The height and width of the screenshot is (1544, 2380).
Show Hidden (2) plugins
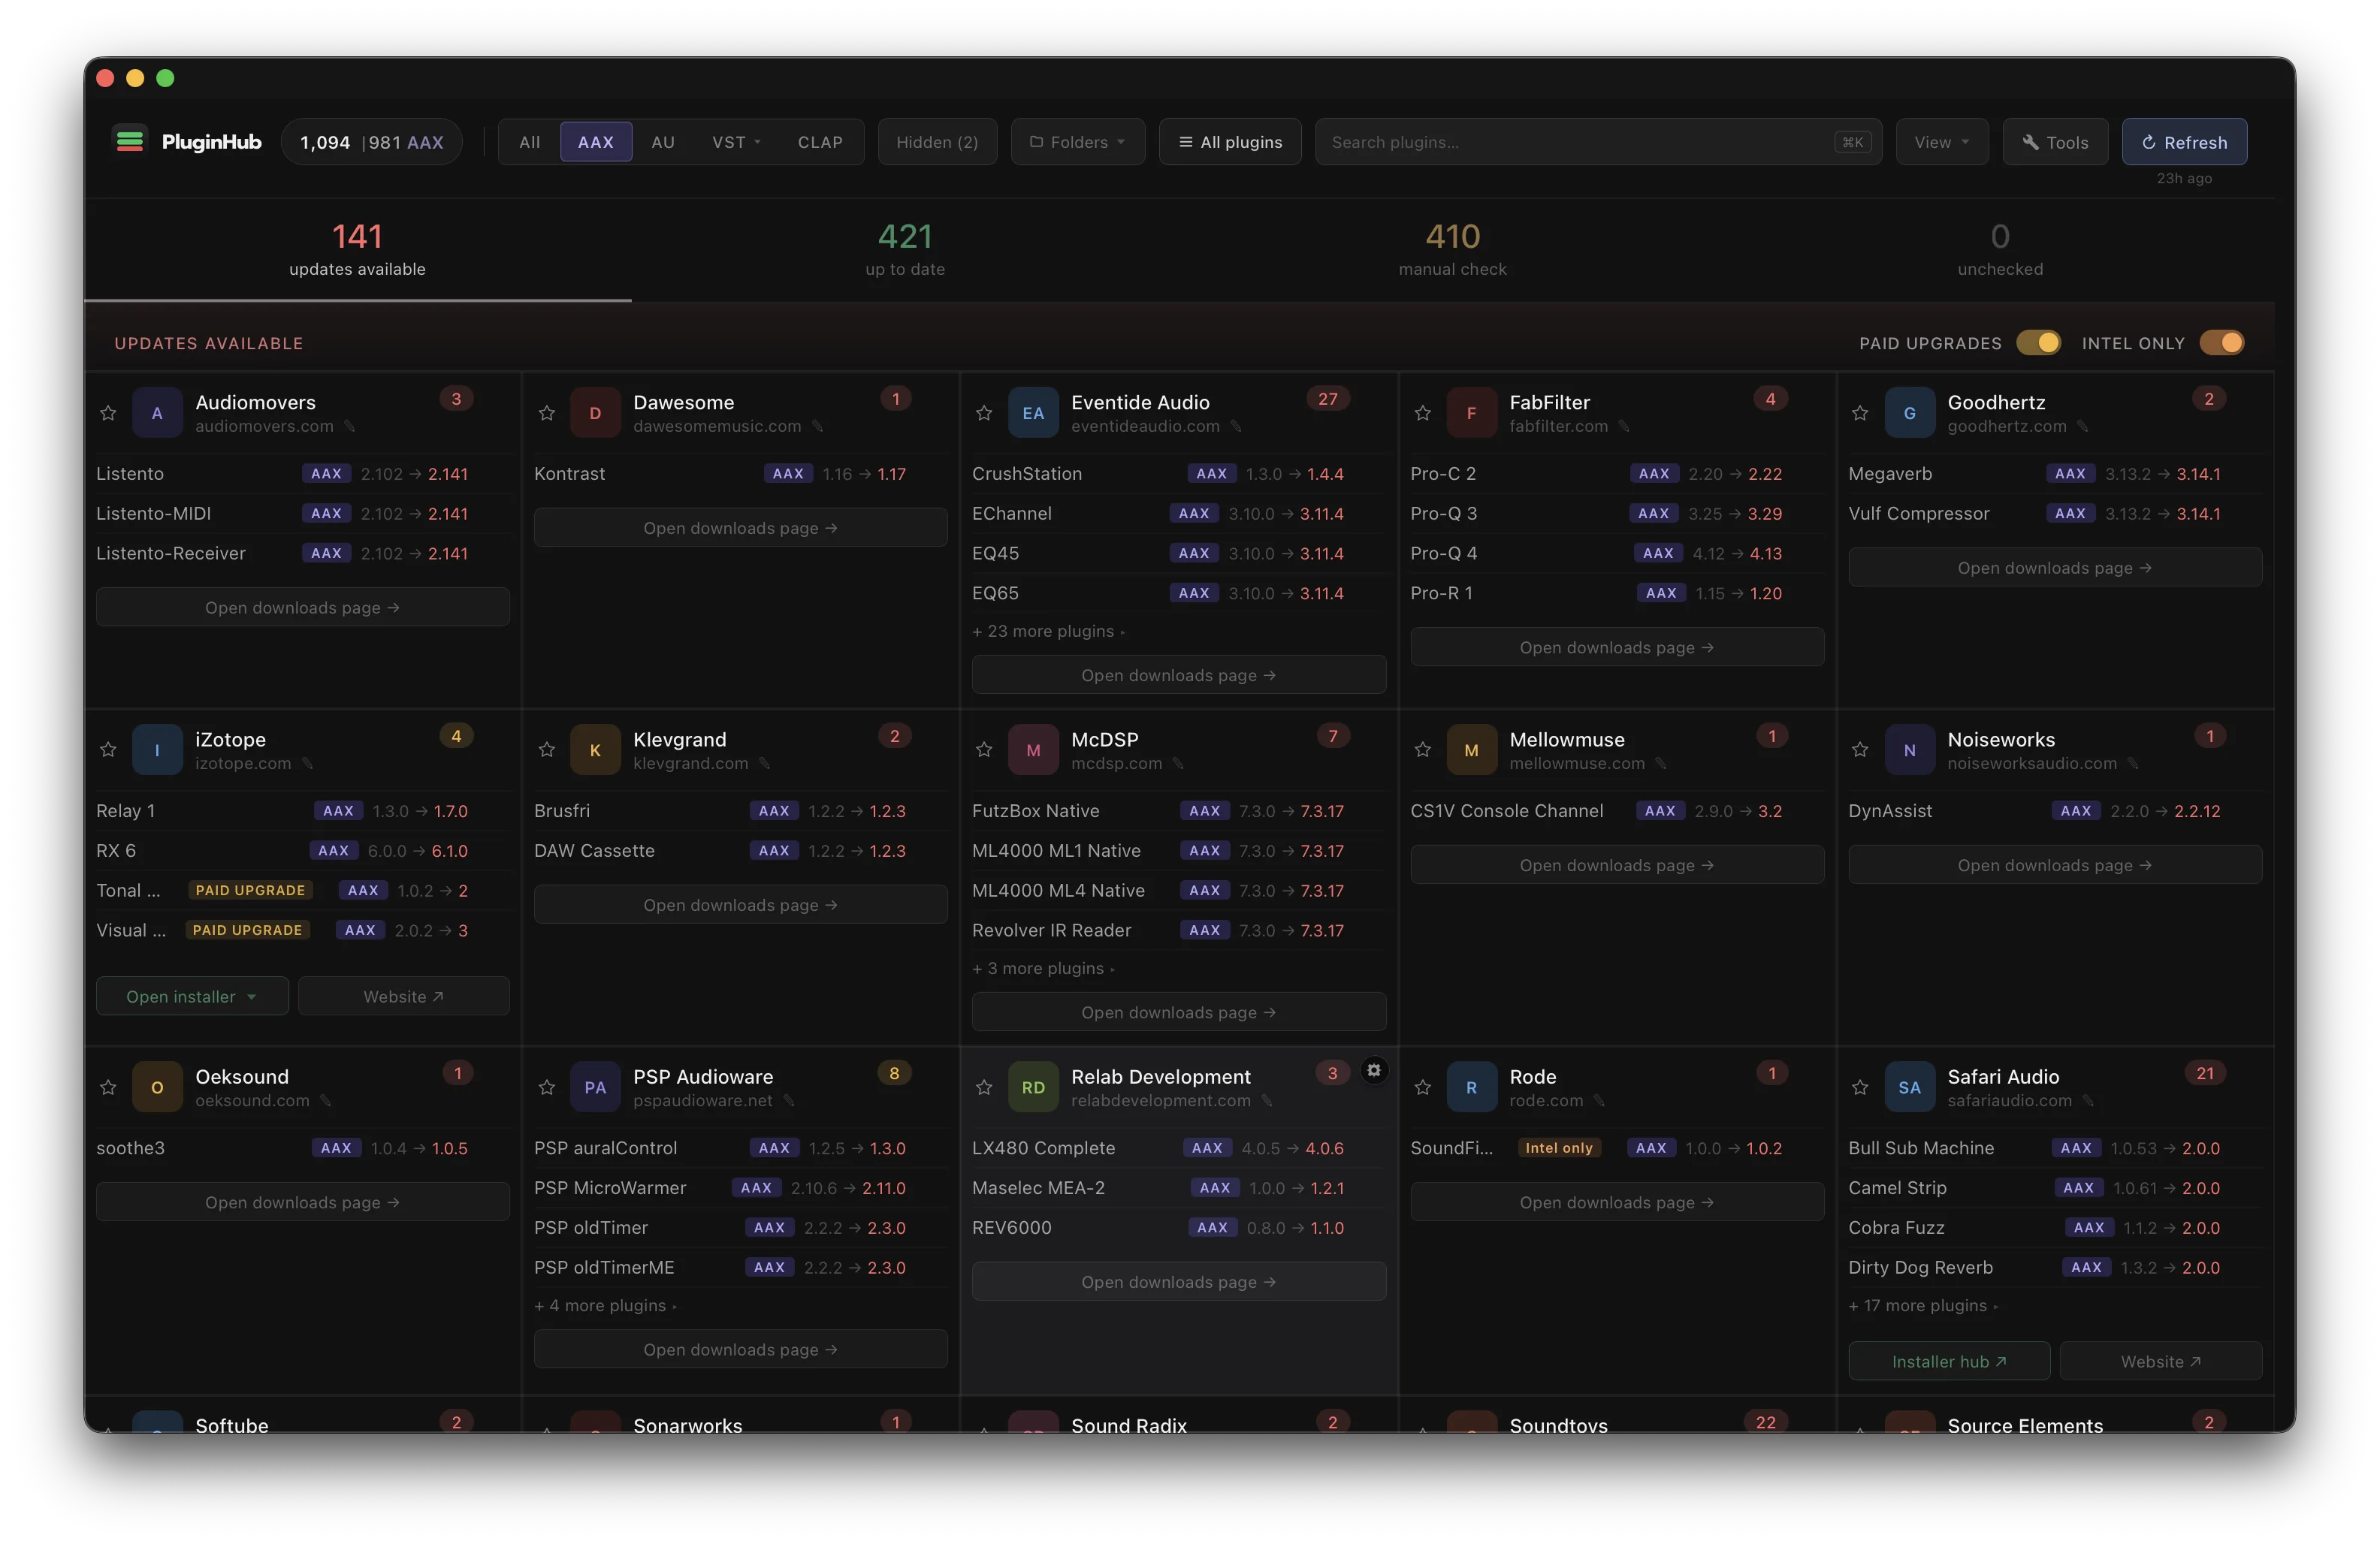(937, 142)
